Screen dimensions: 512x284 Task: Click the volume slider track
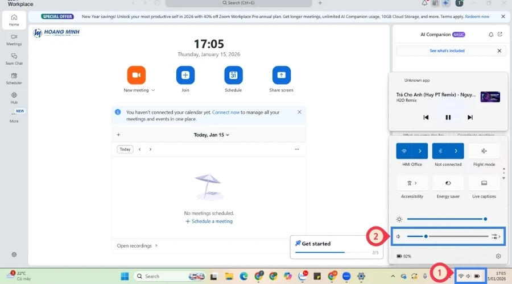455,236
